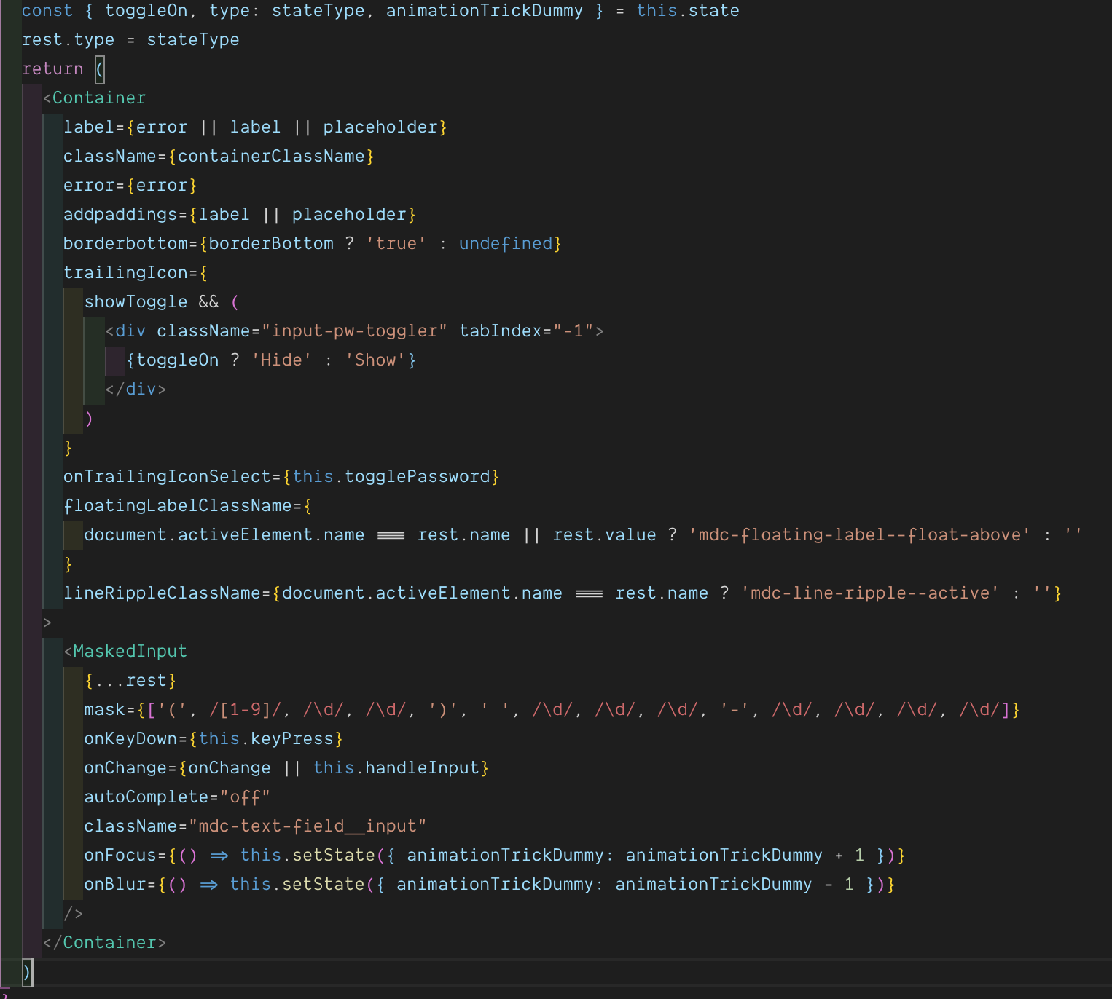This screenshot has width=1112, height=999.
Task: Click the 'toggleOn' variable in the const line
Action: [x=146, y=11]
